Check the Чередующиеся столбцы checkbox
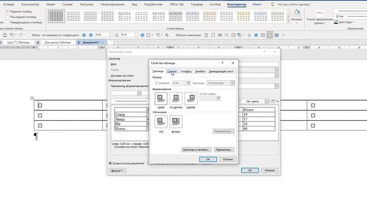This screenshot has height=206, width=367. pos(7,22)
